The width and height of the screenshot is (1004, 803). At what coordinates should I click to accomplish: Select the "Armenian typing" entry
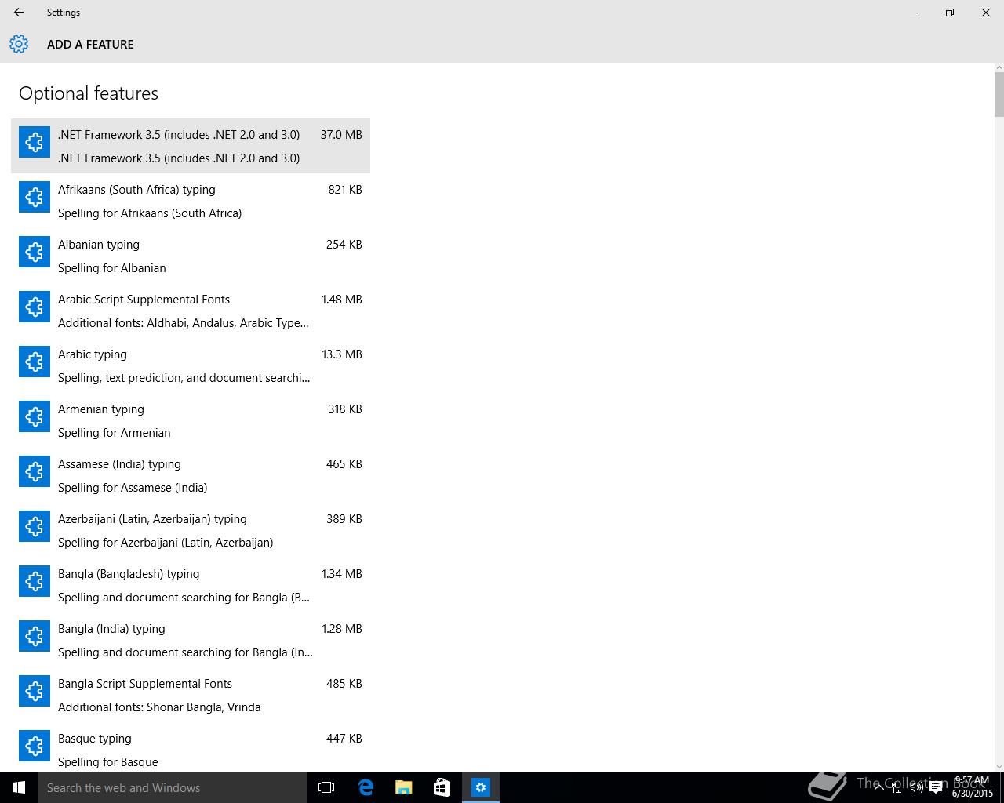tap(191, 420)
